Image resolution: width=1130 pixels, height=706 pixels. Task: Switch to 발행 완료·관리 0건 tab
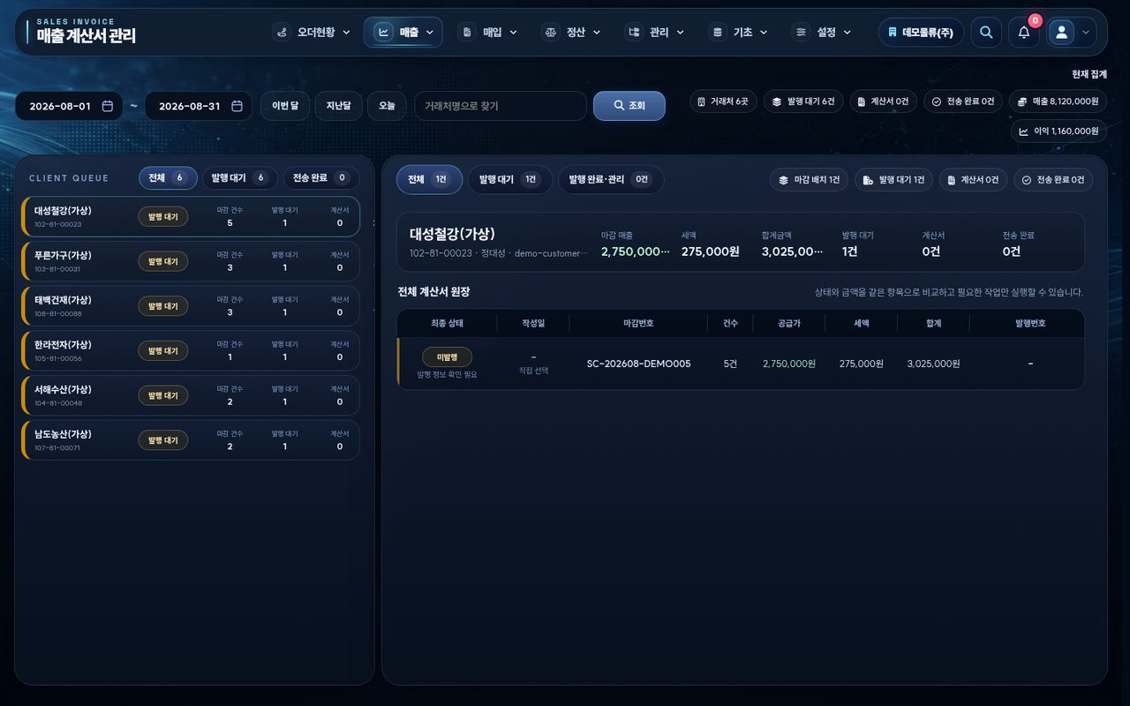[611, 179]
